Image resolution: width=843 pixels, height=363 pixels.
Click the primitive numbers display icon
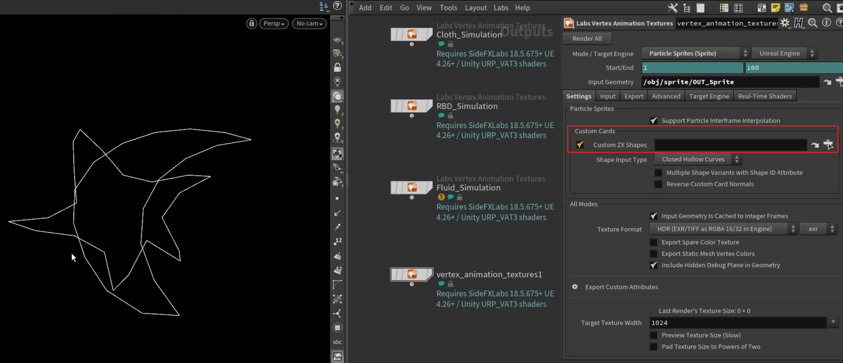coord(337,270)
